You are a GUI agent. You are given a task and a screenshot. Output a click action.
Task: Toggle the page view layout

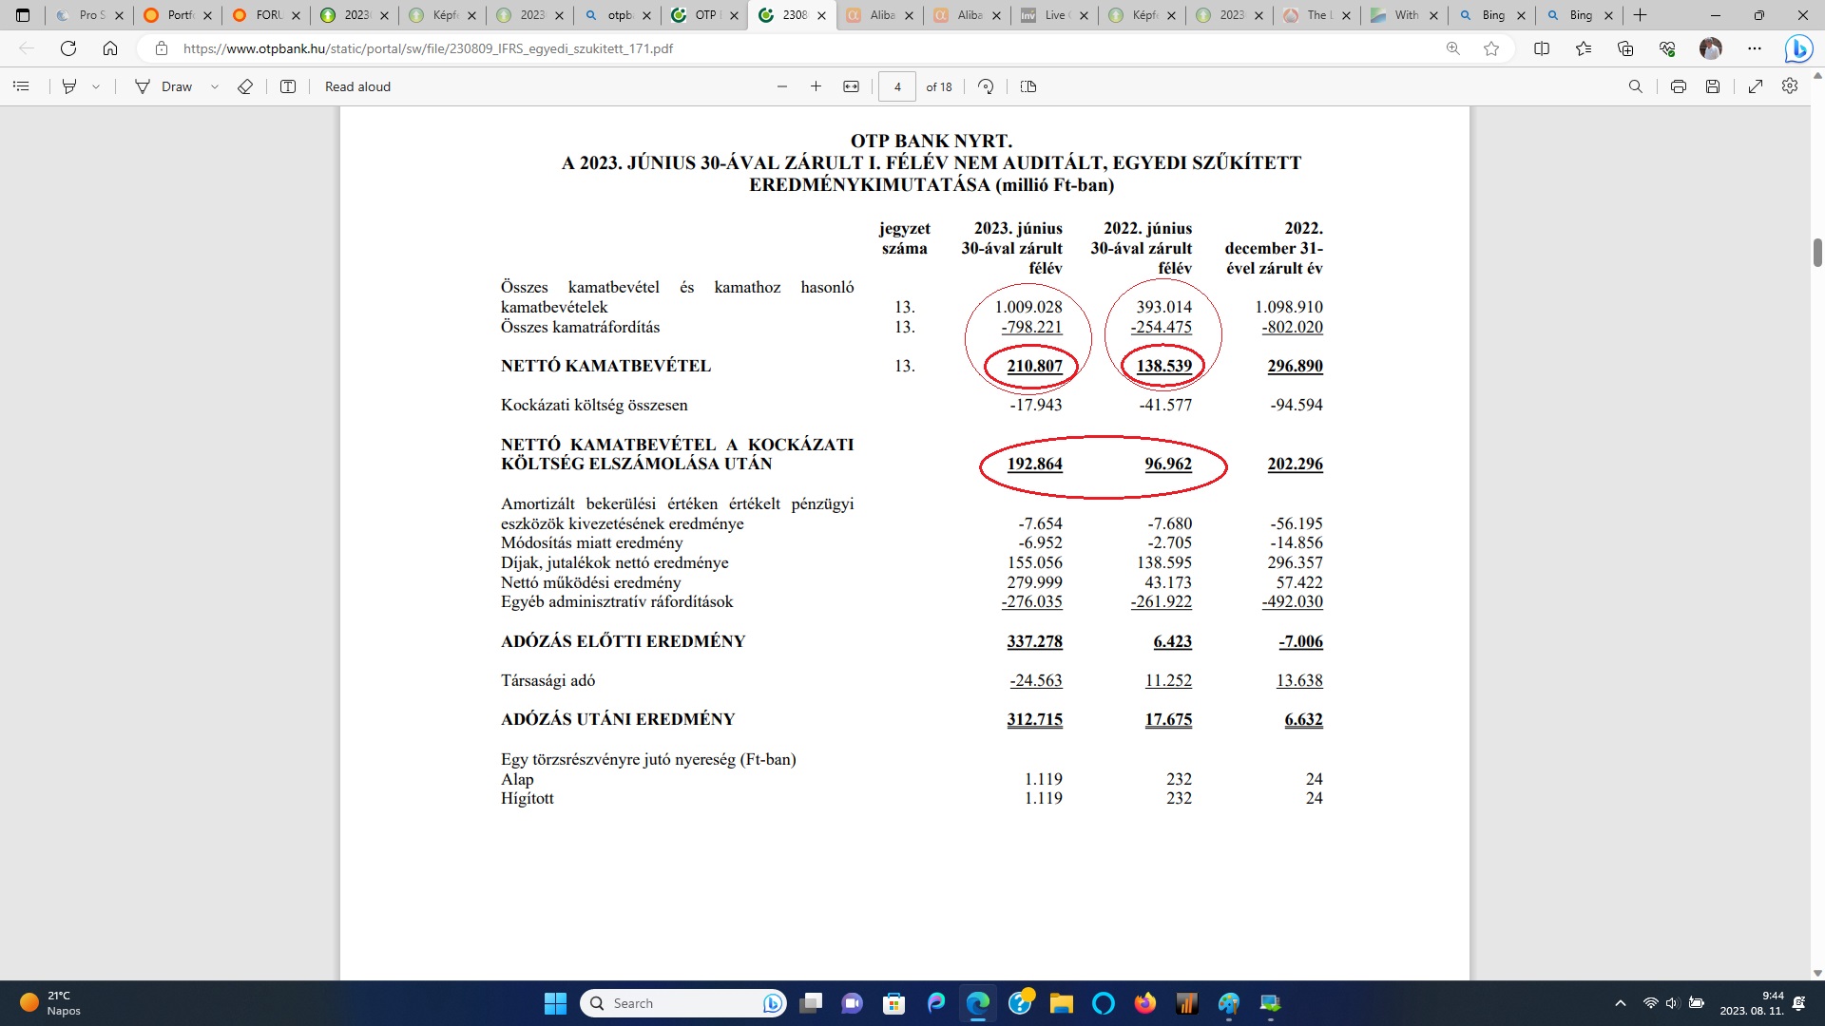tap(1028, 86)
